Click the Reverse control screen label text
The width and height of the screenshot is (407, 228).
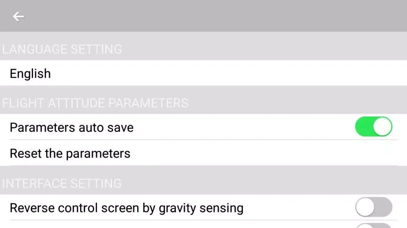click(x=126, y=208)
